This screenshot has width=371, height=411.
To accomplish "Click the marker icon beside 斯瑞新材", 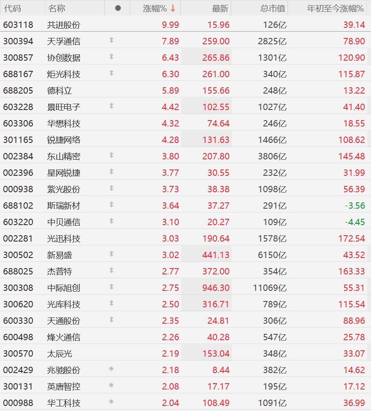I will [111, 204].
